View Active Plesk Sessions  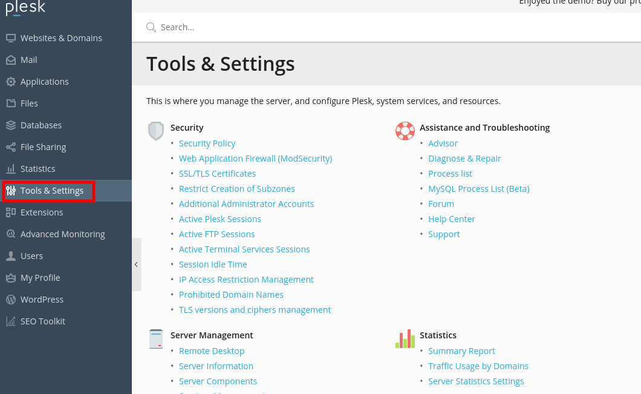(x=220, y=219)
